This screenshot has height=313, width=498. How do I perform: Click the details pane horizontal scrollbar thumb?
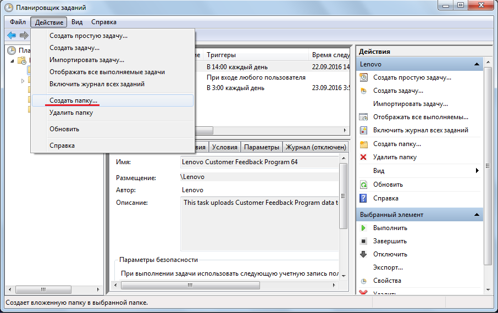point(190,285)
